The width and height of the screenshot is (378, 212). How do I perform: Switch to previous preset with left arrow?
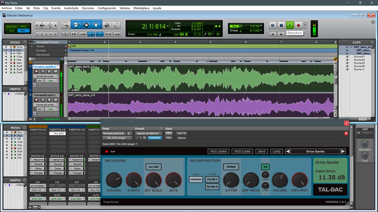coord(288,151)
